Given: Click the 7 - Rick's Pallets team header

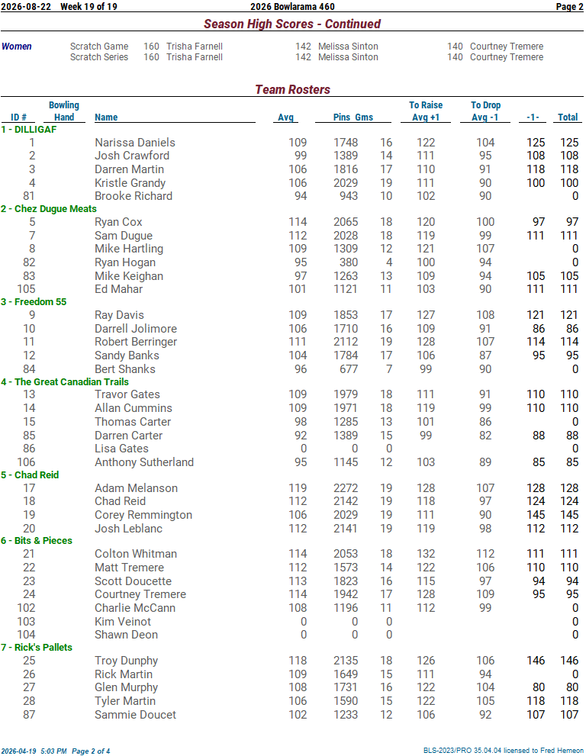Looking at the screenshot, I should pos(37,647).
